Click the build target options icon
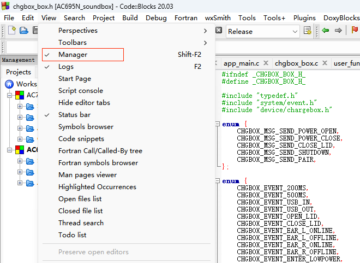The height and width of the screenshot is (263, 360). [x=308, y=31]
